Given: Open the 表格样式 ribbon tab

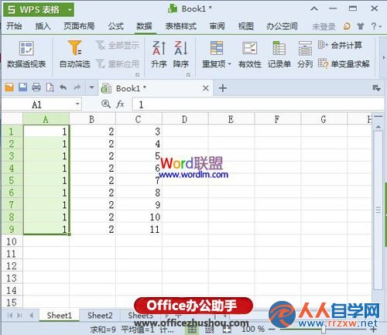Looking at the screenshot, I should click(181, 26).
